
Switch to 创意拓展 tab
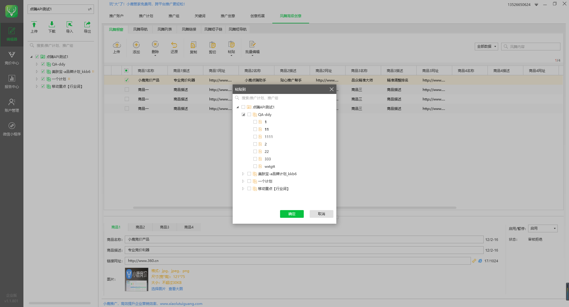click(x=258, y=16)
